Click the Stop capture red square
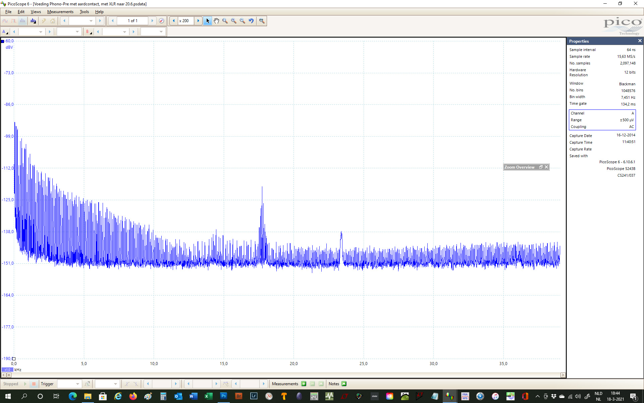644x403 pixels. point(34,384)
